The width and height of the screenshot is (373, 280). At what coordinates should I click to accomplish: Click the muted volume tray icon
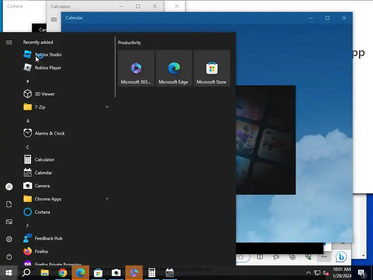point(326,273)
